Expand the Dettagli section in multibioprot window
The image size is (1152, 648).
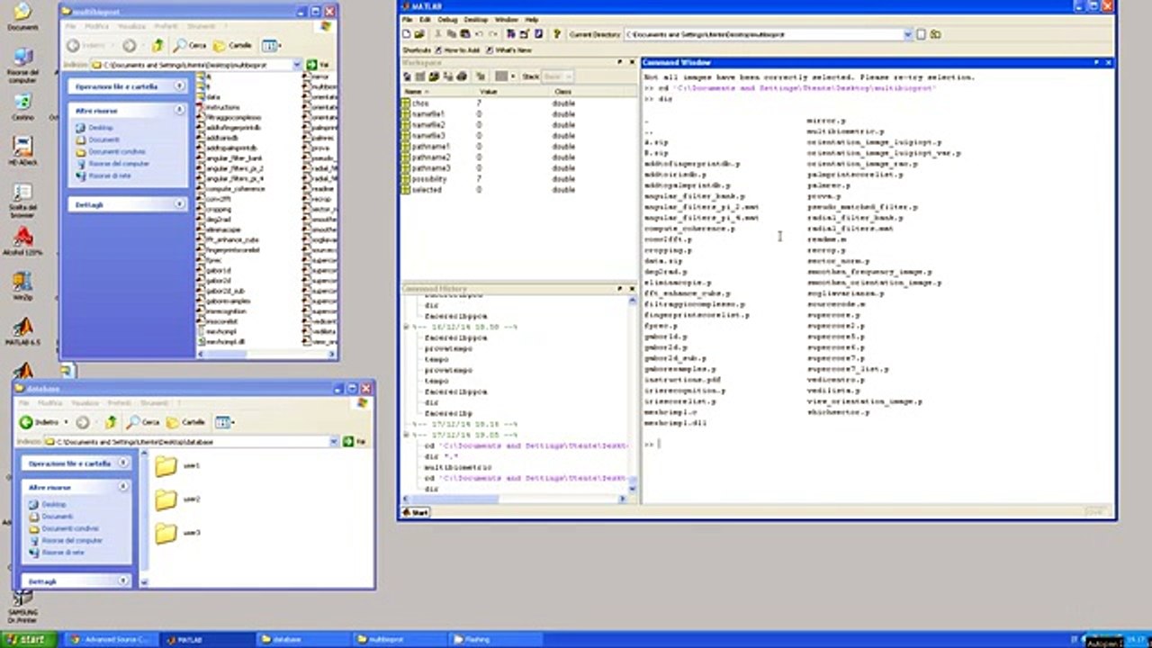[178, 204]
